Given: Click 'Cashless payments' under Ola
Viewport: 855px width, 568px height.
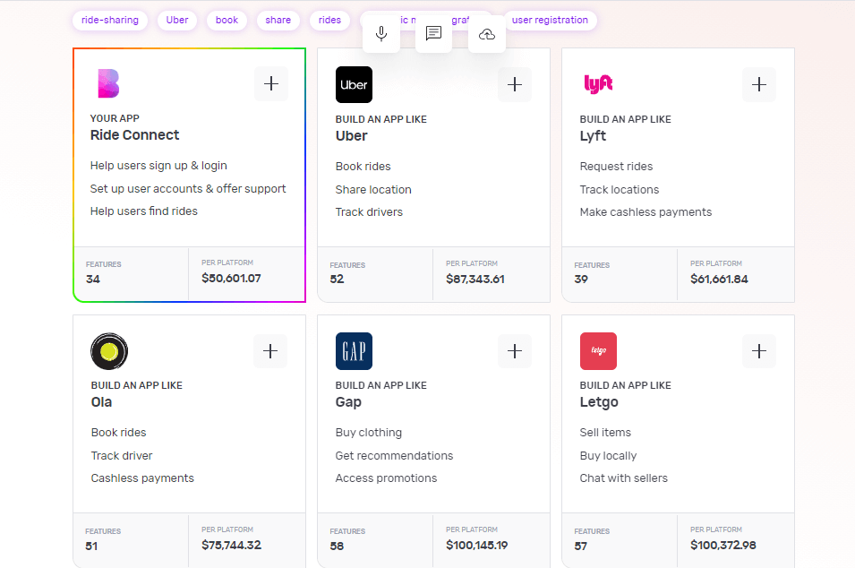Looking at the screenshot, I should 142,478.
